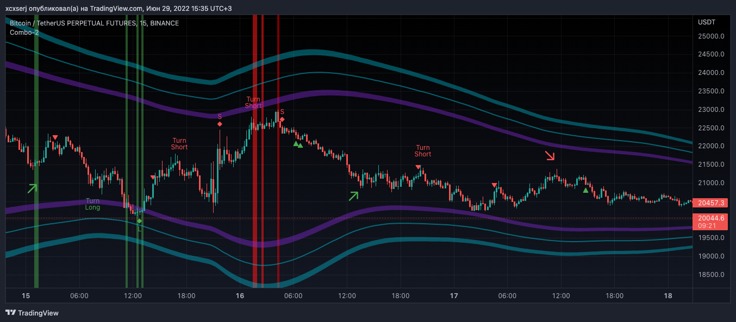Click the 25000.0 price axis label
This screenshot has width=736, height=322.
pos(711,36)
